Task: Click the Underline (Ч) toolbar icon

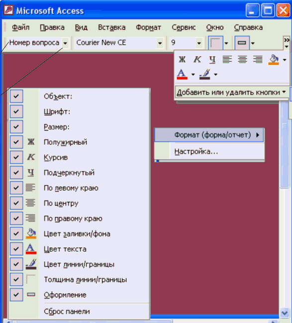Action: (212, 60)
